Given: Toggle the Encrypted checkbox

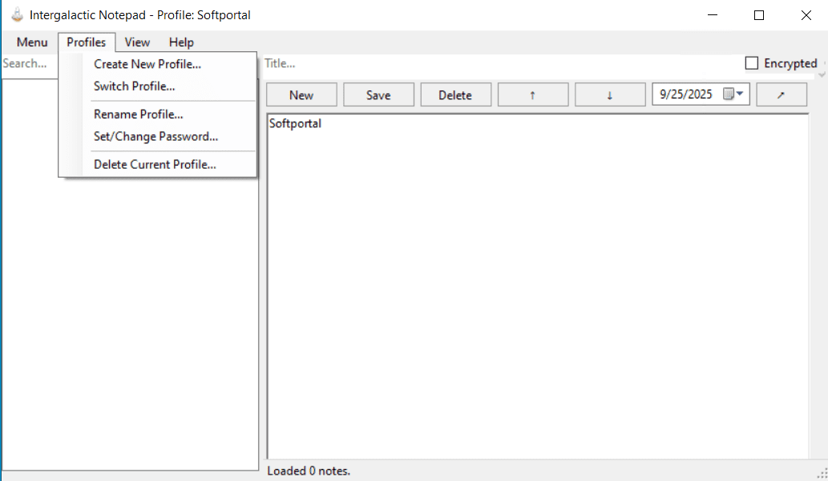Looking at the screenshot, I should [x=751, y=63].
